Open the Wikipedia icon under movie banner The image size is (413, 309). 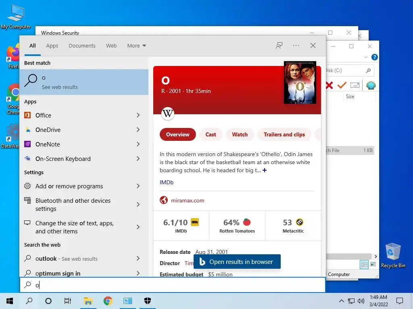point(168,113)
